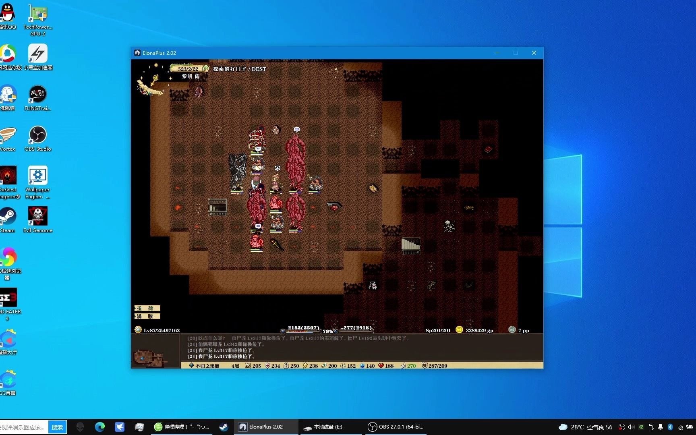Screen dimensions: 696x435
Task: Click the black dragon creature
Action: point(237,172)
